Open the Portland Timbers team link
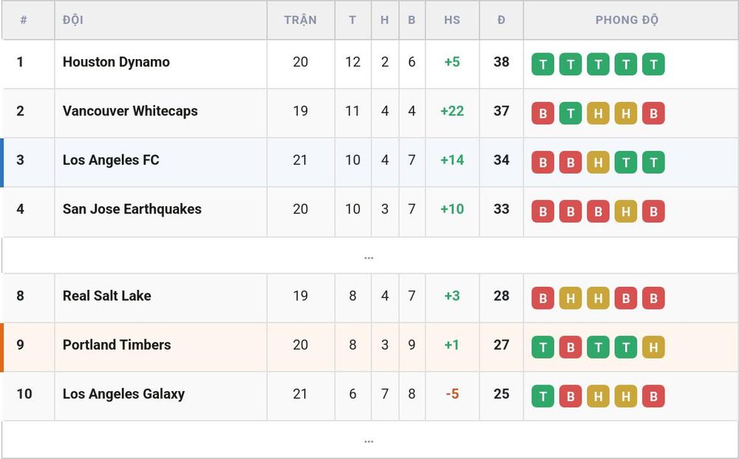 pos(117,344)
